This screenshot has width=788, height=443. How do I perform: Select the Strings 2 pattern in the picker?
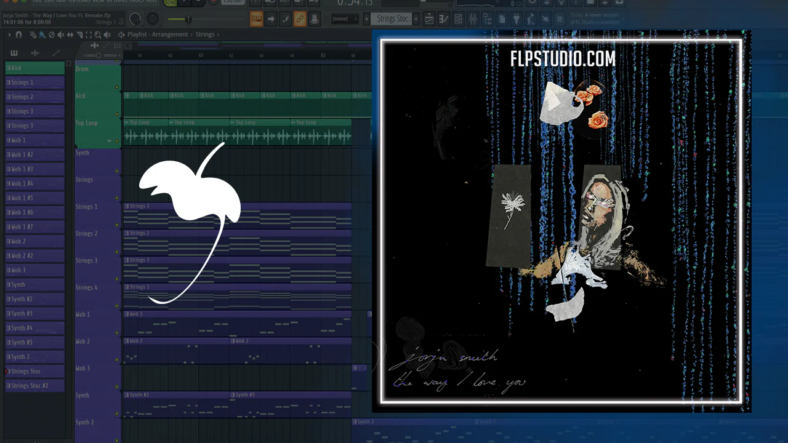[x=35, y=97]
